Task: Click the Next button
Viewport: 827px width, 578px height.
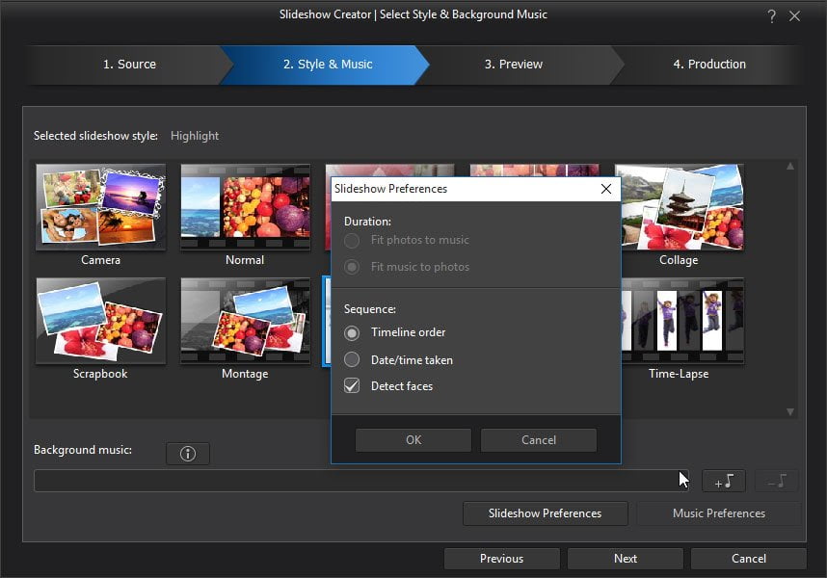Action: point(626,559)
